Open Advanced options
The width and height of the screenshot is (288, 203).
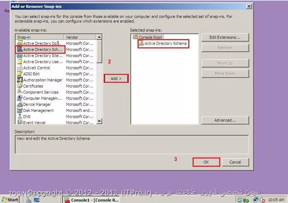click(x=225, y=120)
